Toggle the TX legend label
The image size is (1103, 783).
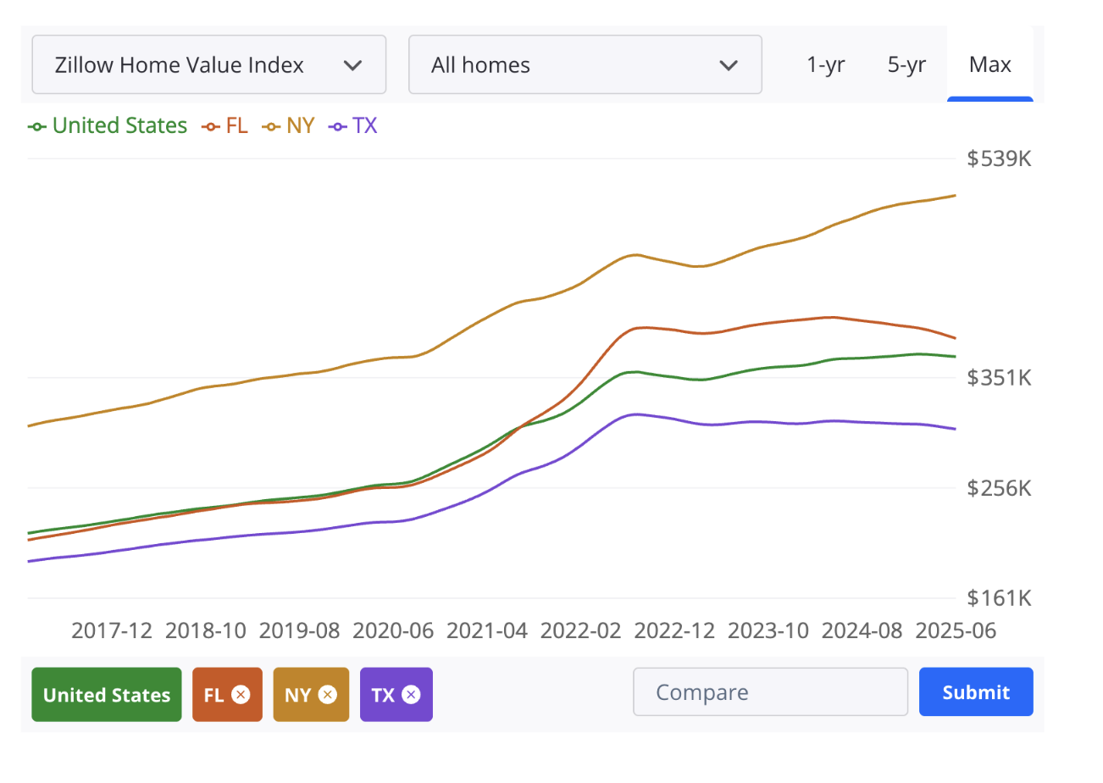tap(364, 125)
